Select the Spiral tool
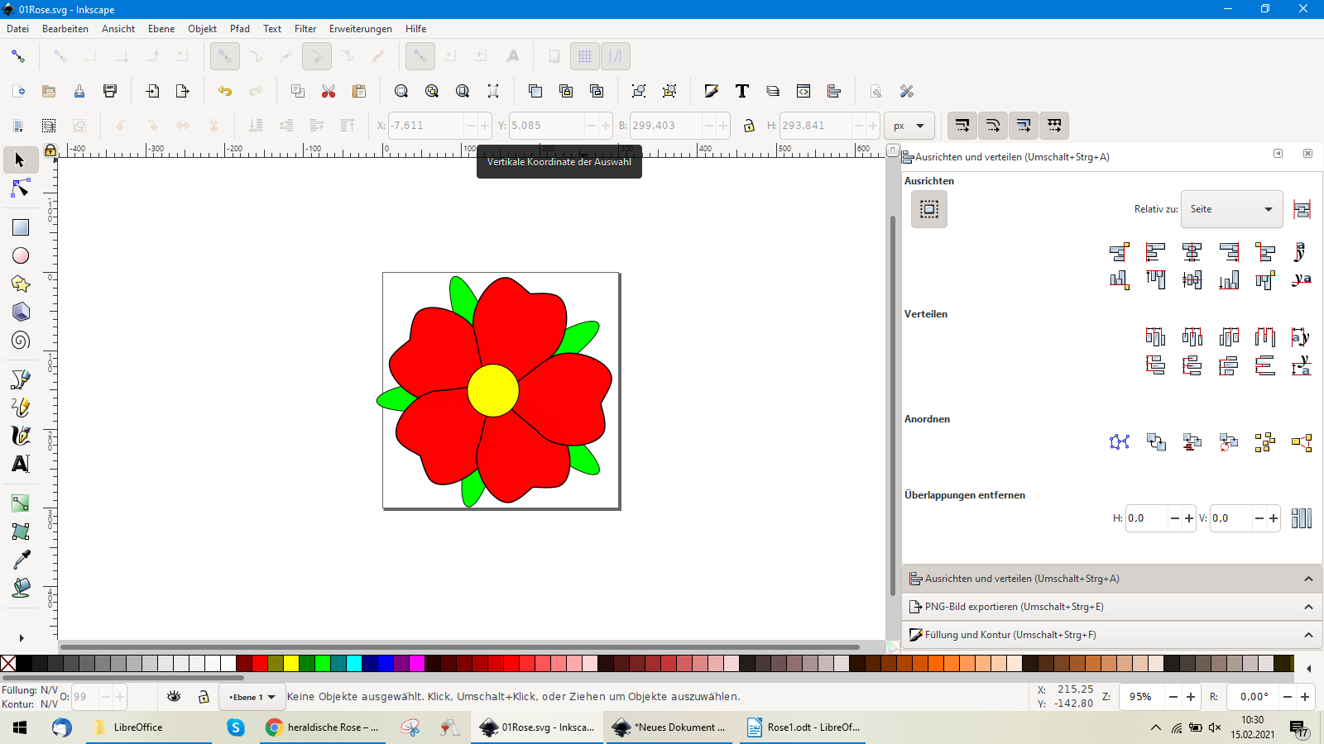 pos(21,341)
